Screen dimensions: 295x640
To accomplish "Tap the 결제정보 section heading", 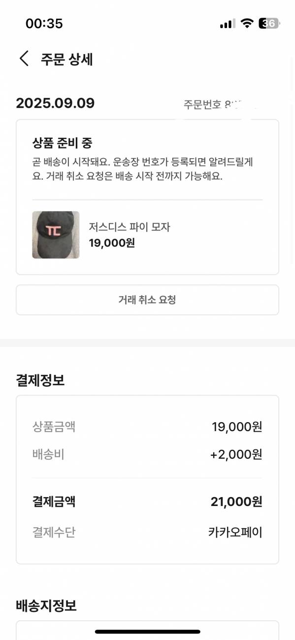I will point(40,380).
